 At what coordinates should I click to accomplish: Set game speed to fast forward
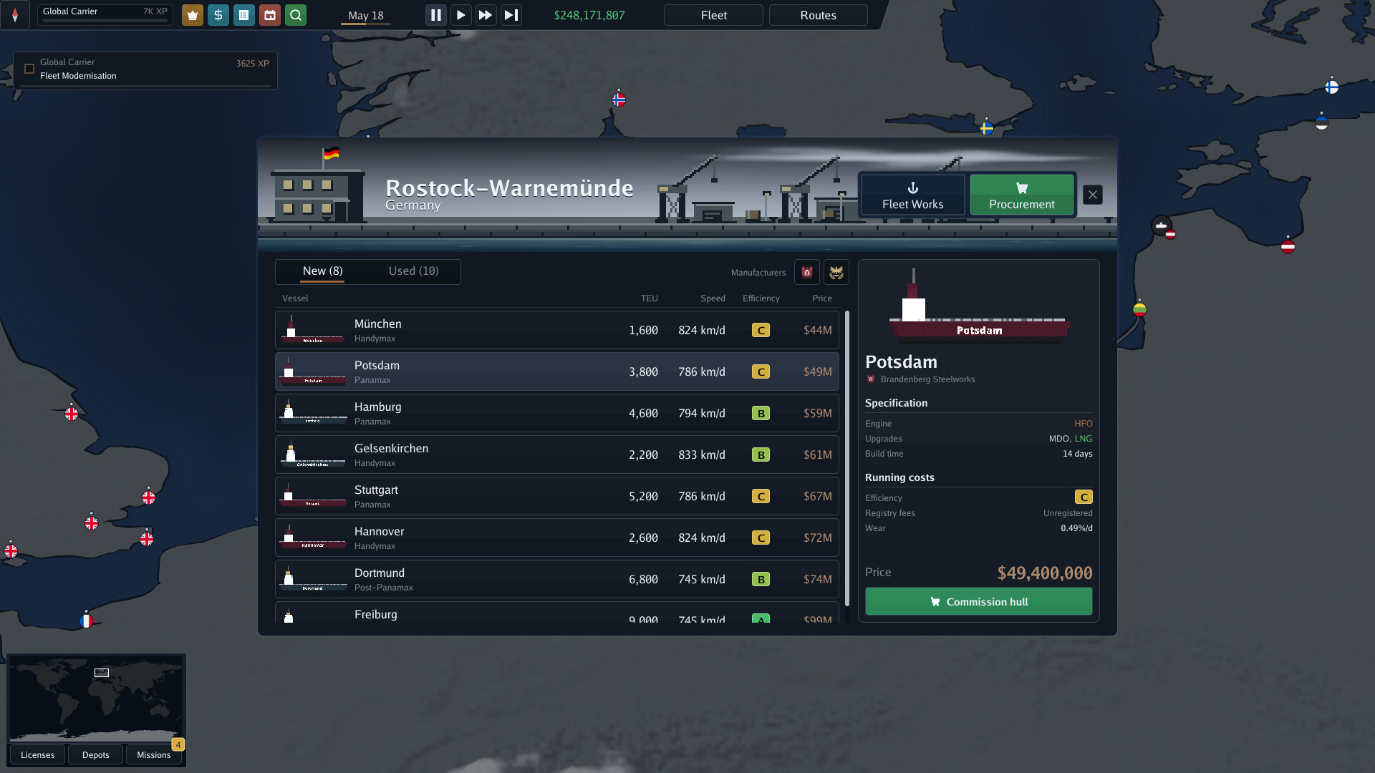click(486, 15)
